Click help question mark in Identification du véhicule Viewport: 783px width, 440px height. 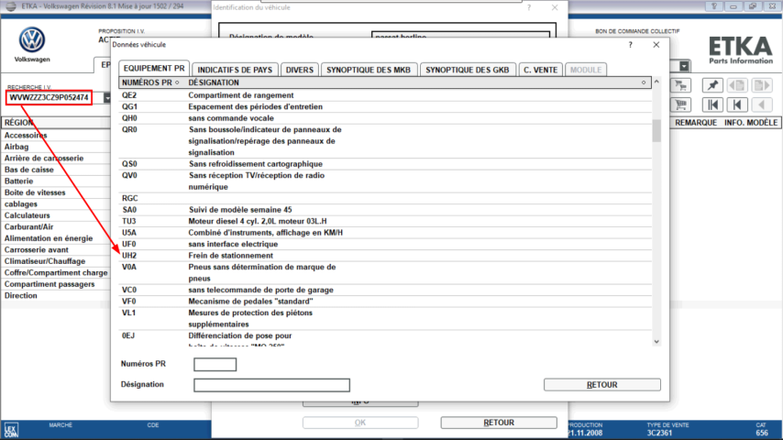point(529,7)
